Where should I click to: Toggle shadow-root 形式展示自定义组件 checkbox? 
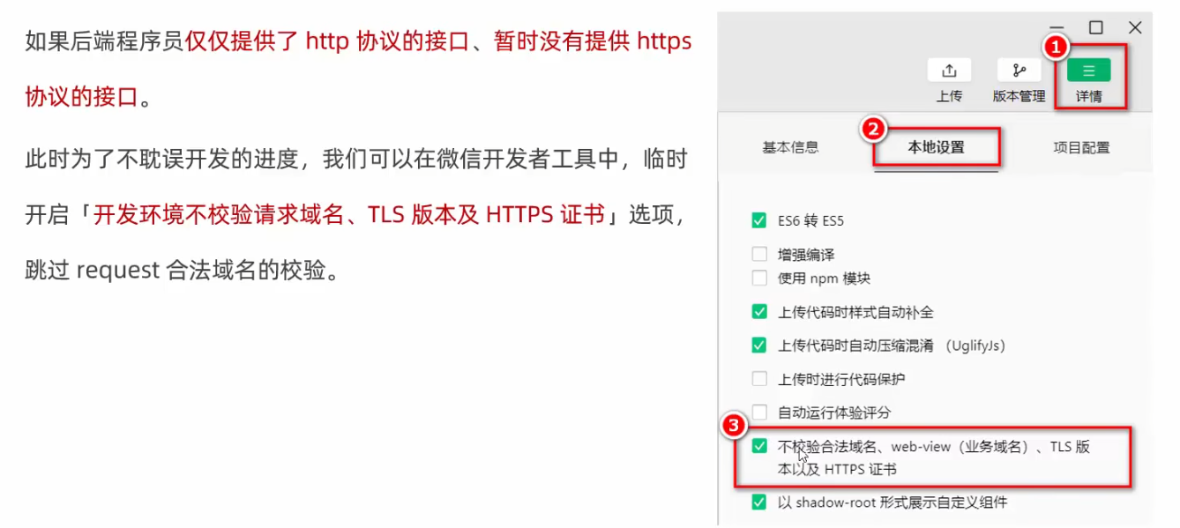759,502
